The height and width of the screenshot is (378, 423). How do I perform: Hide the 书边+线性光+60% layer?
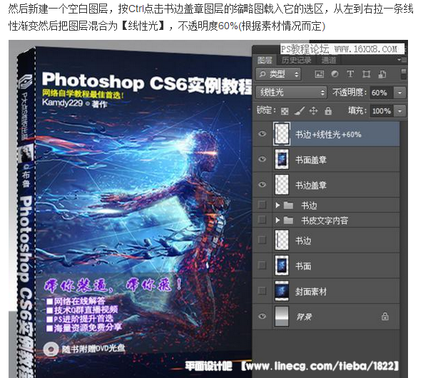pyautogui.click(x=263, y=134)
